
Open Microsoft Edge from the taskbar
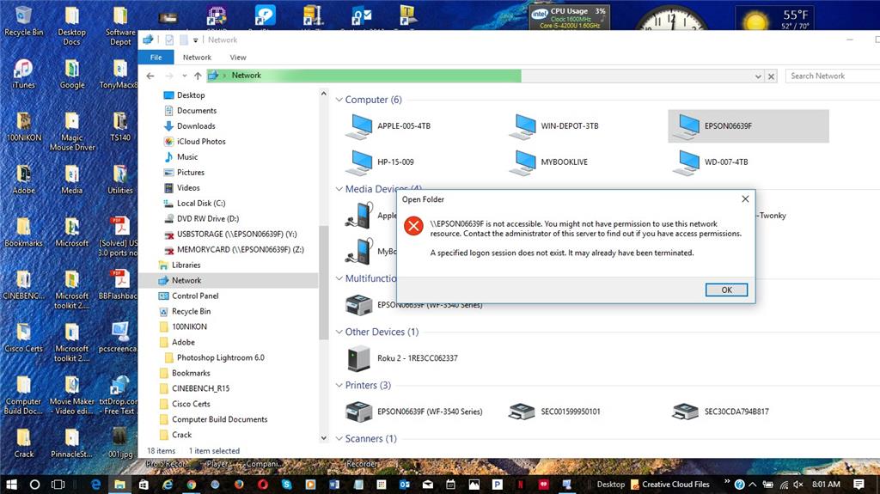pyautogui.click(x=96, y=484)
